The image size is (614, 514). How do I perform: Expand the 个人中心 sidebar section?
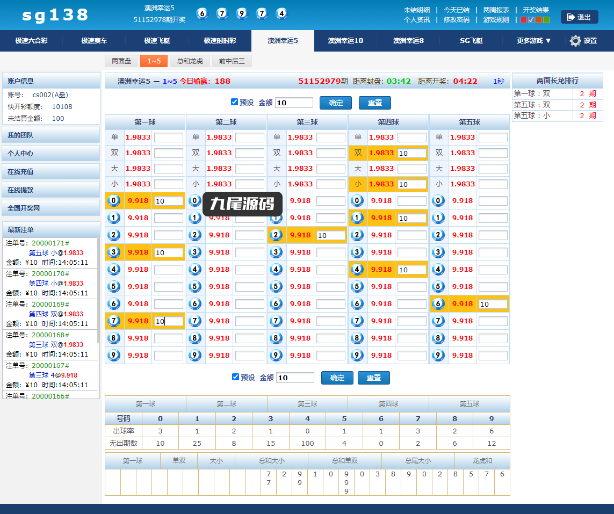[51, 154]
